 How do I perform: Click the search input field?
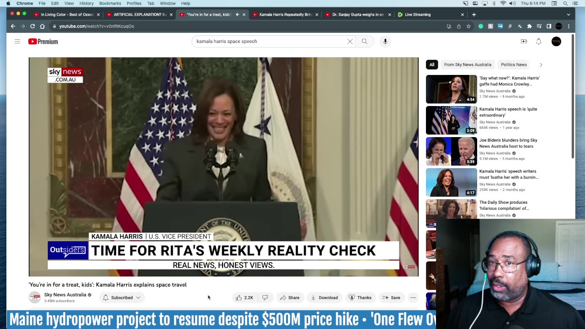(x=270, y=42)
